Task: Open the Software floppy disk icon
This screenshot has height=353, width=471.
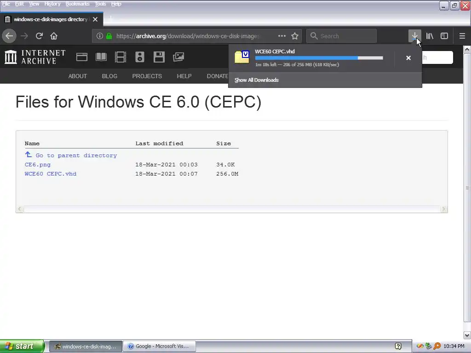Action: 159,57
